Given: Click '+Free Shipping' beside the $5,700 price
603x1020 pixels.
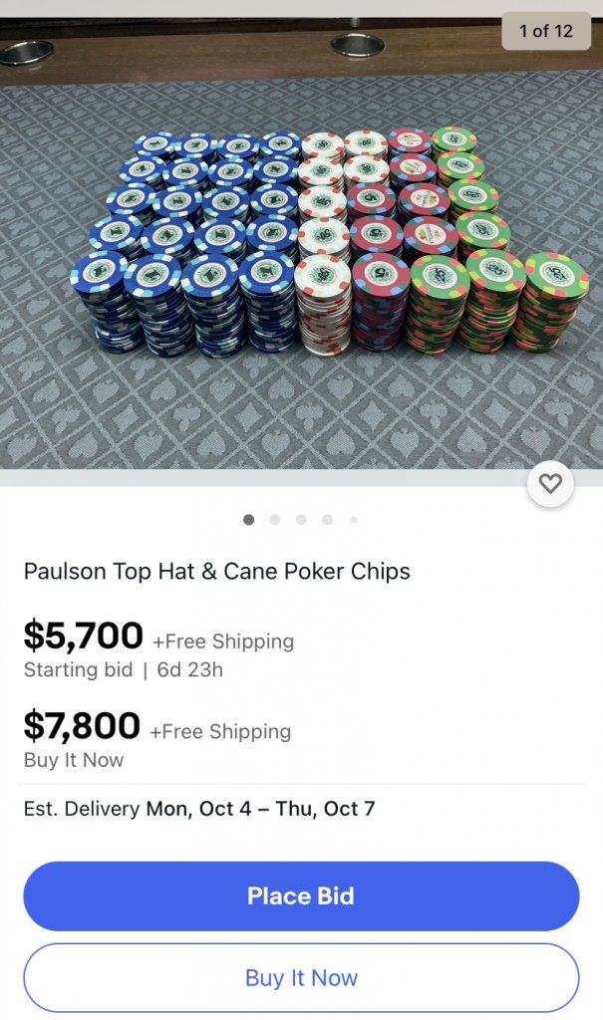Looking at the screenshot, I should (223, 641).
